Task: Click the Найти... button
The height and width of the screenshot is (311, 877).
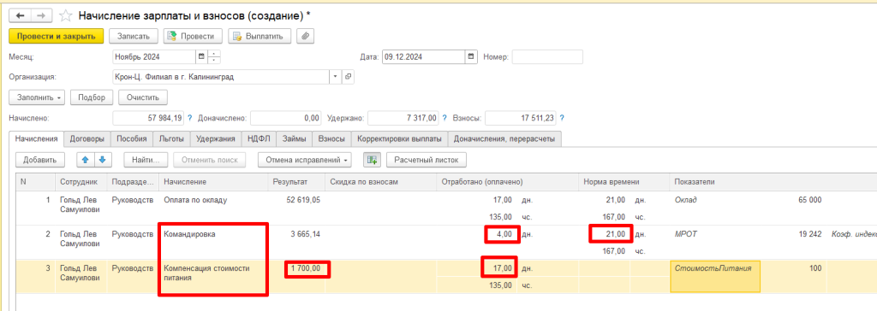Action: [x=146, y=160]
